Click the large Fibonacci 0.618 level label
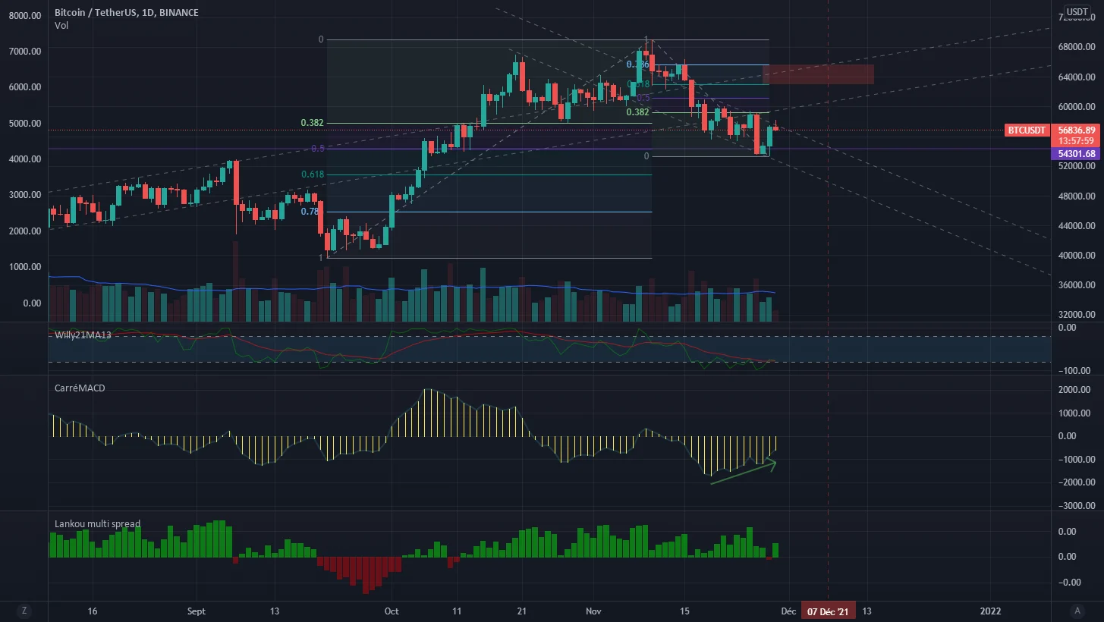Image resolution: width=1104 pixels, height=622 pixels. (313, 174)
